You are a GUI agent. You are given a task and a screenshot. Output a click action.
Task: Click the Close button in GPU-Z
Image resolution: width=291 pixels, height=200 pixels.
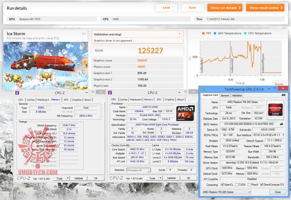click(x=278, y=192)
